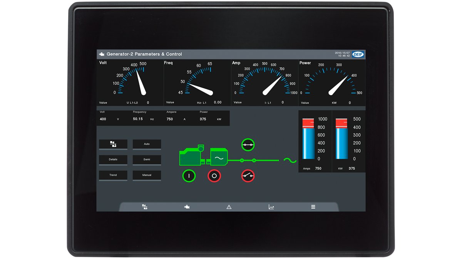Click the red open-breaker circle icon

(248, 176)
